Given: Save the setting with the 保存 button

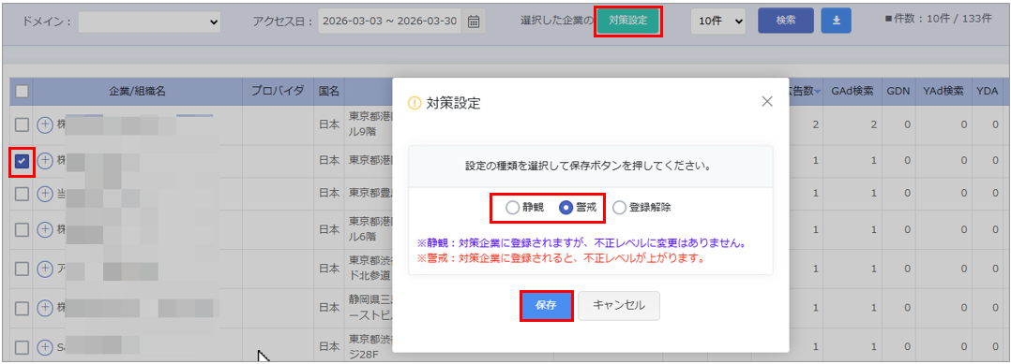Looking at the screenshot, I should coord(546,306).
